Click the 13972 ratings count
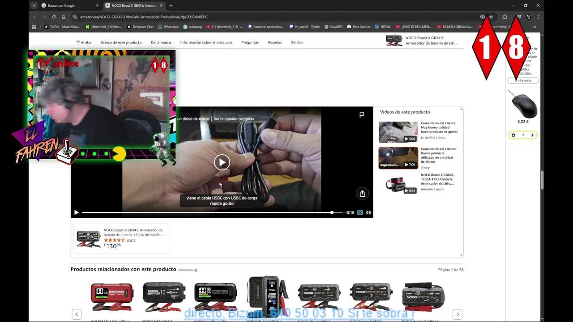The width and height of the screenshot is (573, 322). [131, 241]
